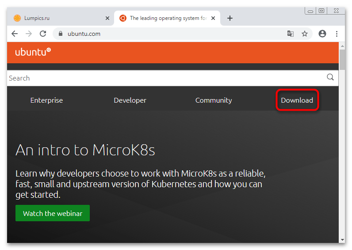
Task: Click the Watch the webinar button
Action: tap(53, 213)
